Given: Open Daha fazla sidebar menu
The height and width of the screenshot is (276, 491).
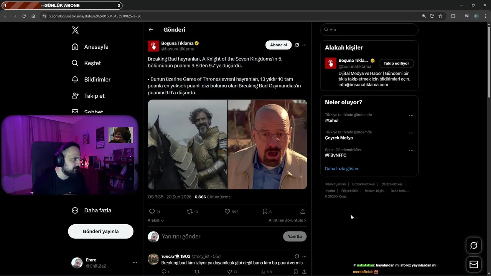Looking at the screenshot, I should 92,210.
